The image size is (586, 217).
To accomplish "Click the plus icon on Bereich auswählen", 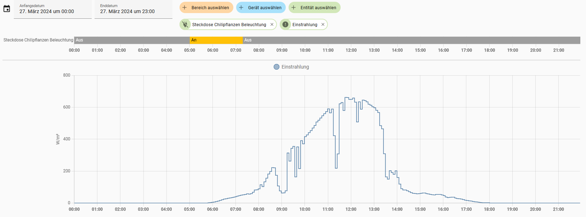I will (x=184, y=7).
